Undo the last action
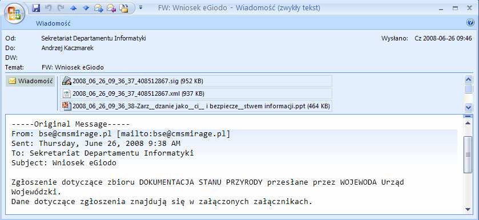 click(49, 8)
